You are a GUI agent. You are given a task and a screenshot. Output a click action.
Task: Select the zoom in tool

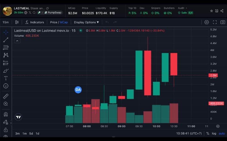pos(6,104)
